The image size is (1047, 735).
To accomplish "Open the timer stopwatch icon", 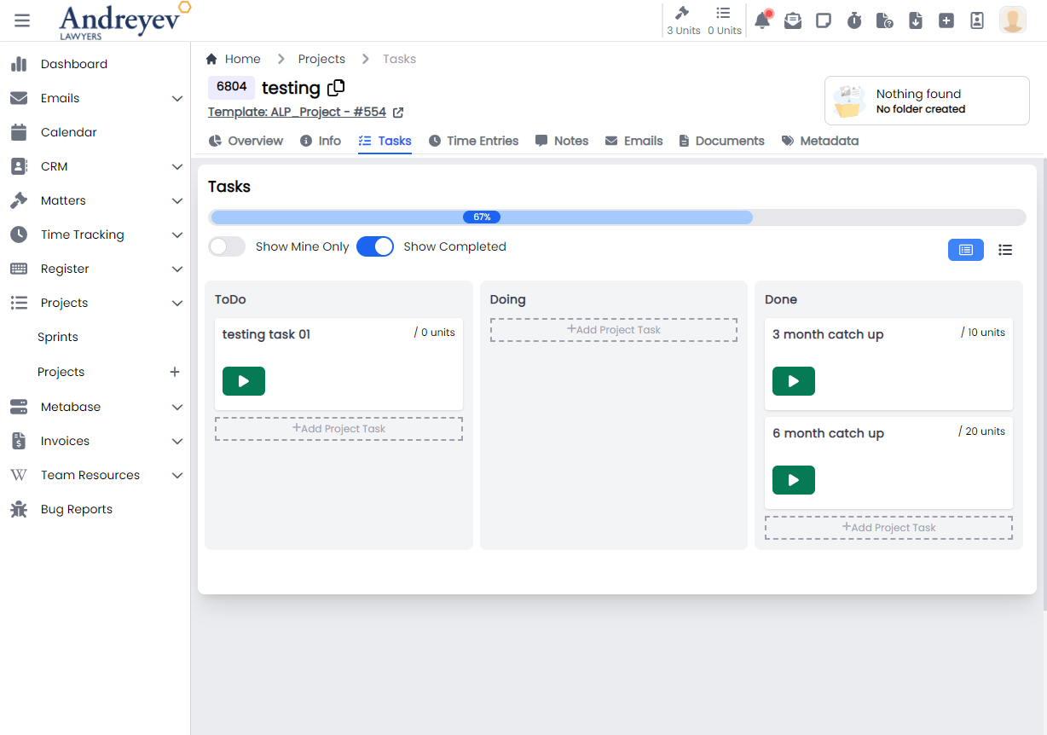I will tap(854, 20).
